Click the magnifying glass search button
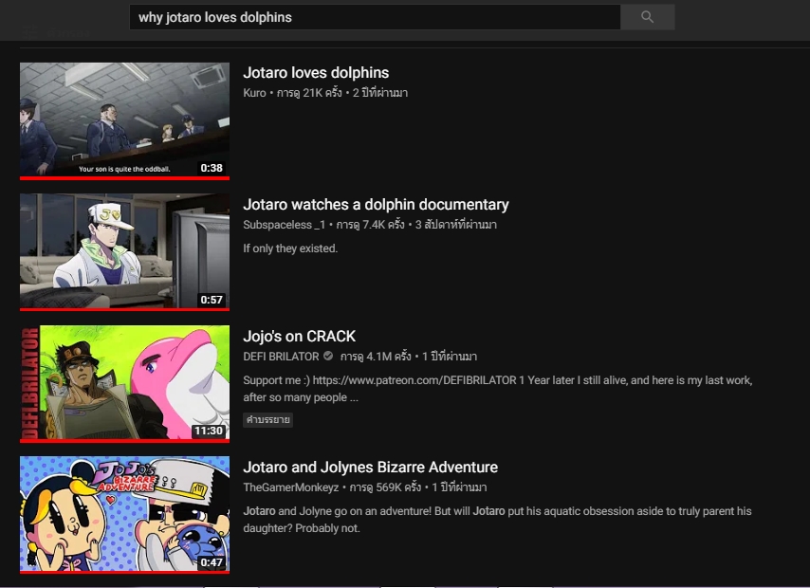 (x=647, y=17)
